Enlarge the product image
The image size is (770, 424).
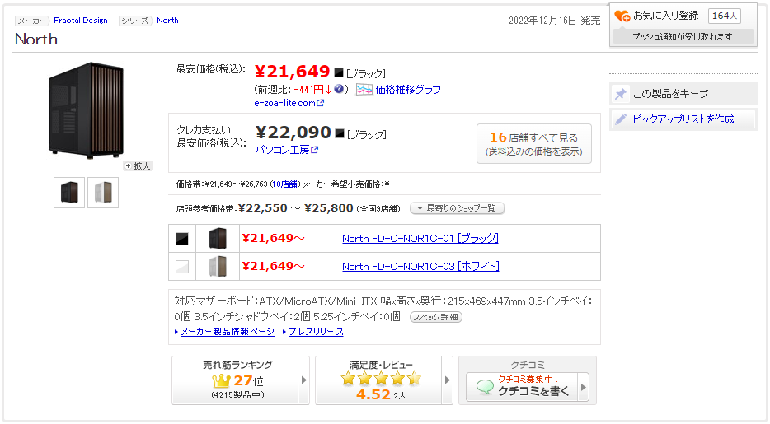click(x=138, y=165)
